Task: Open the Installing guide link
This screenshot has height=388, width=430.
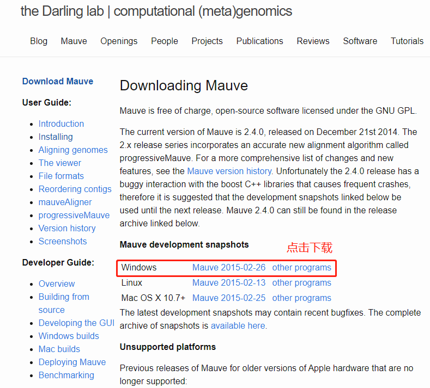Action: click(x=56, y=137)
